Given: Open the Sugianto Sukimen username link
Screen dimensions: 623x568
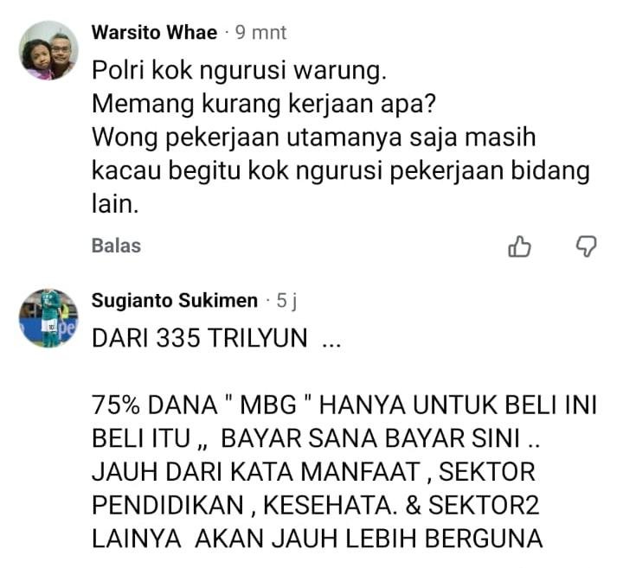Looking at the screenshot, I should 175,301.
